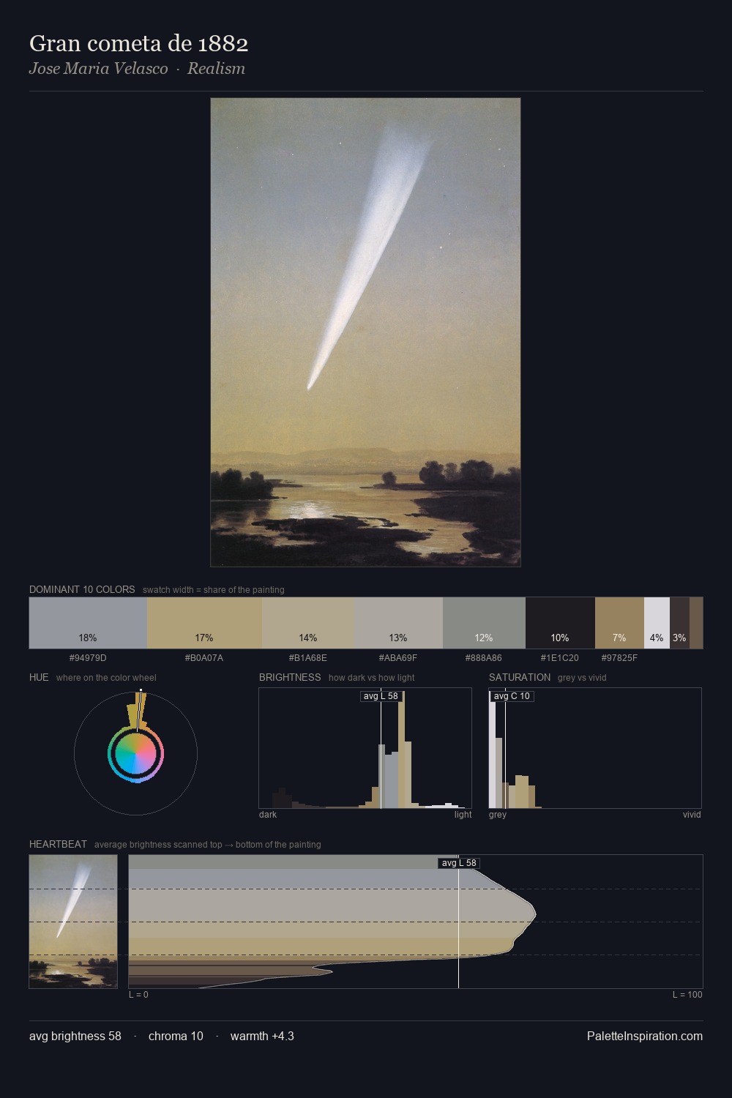Select the 4% pale white swatch
Screen dimensions: 732x1098
pos(657,623)
